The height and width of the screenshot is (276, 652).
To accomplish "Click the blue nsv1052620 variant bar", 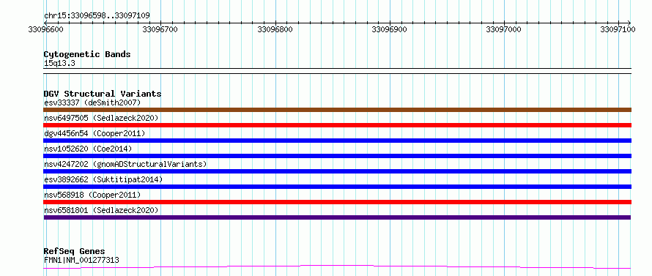I will click(x=337, y=156).
